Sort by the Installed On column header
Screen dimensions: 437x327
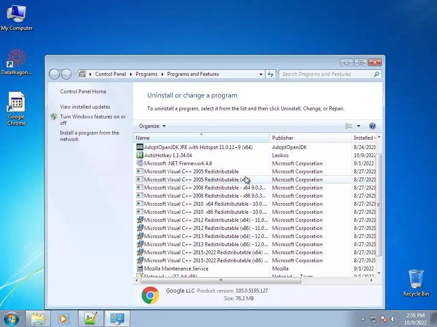pos(364,138)
